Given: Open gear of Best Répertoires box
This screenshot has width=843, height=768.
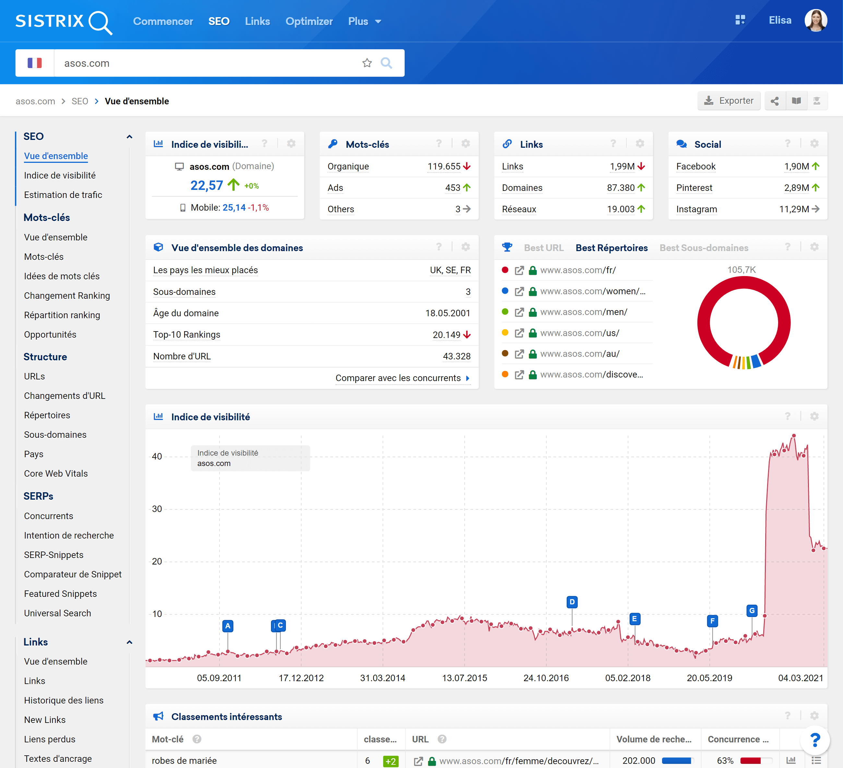Looking at the screenshot, I should pyautogui.click(x=814, y=247).
